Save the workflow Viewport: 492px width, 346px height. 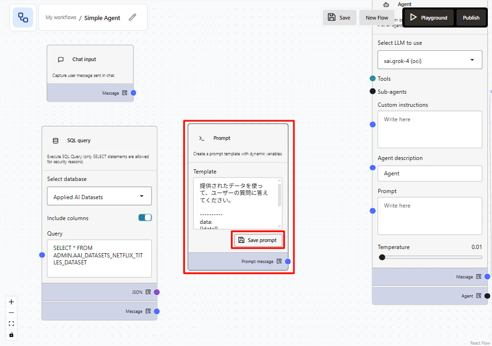[x=339, y=18]
